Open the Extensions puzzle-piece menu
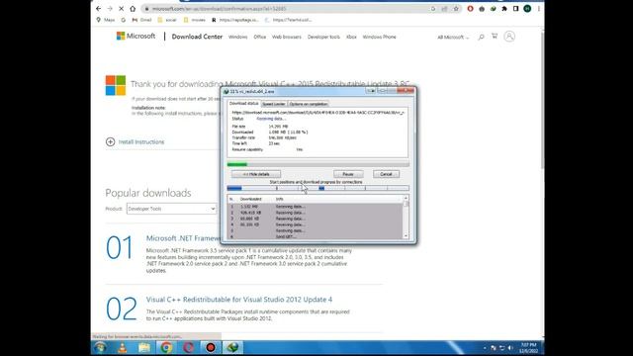Viewport: 633px width, 356px height. click(504, 9)
